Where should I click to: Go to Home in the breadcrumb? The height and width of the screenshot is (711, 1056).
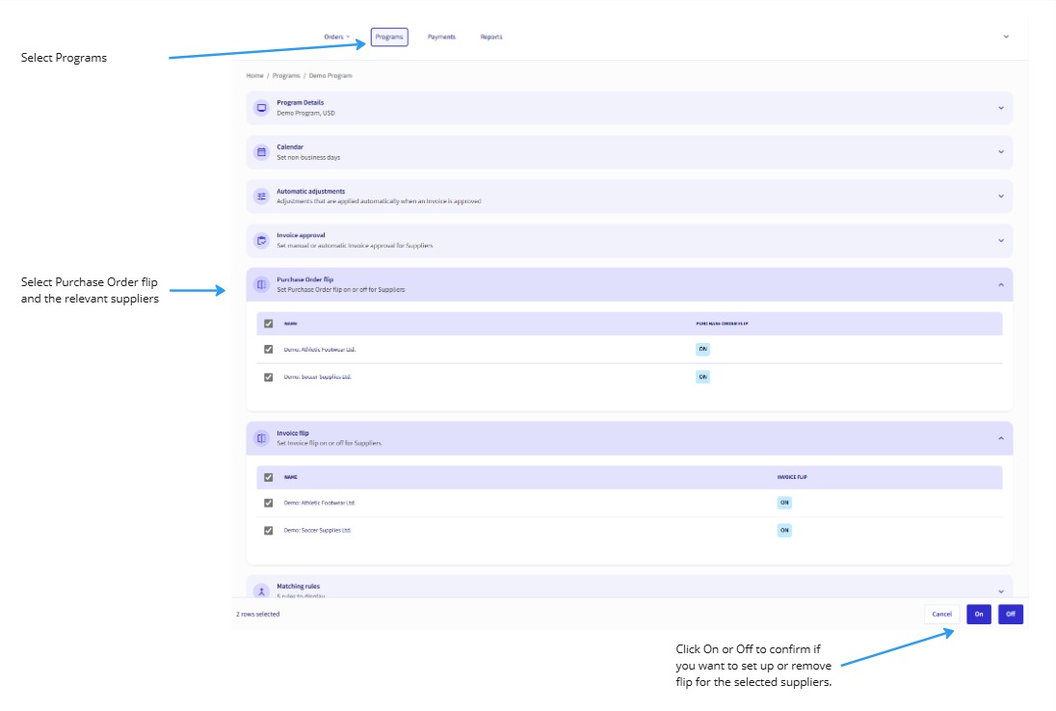254,75
